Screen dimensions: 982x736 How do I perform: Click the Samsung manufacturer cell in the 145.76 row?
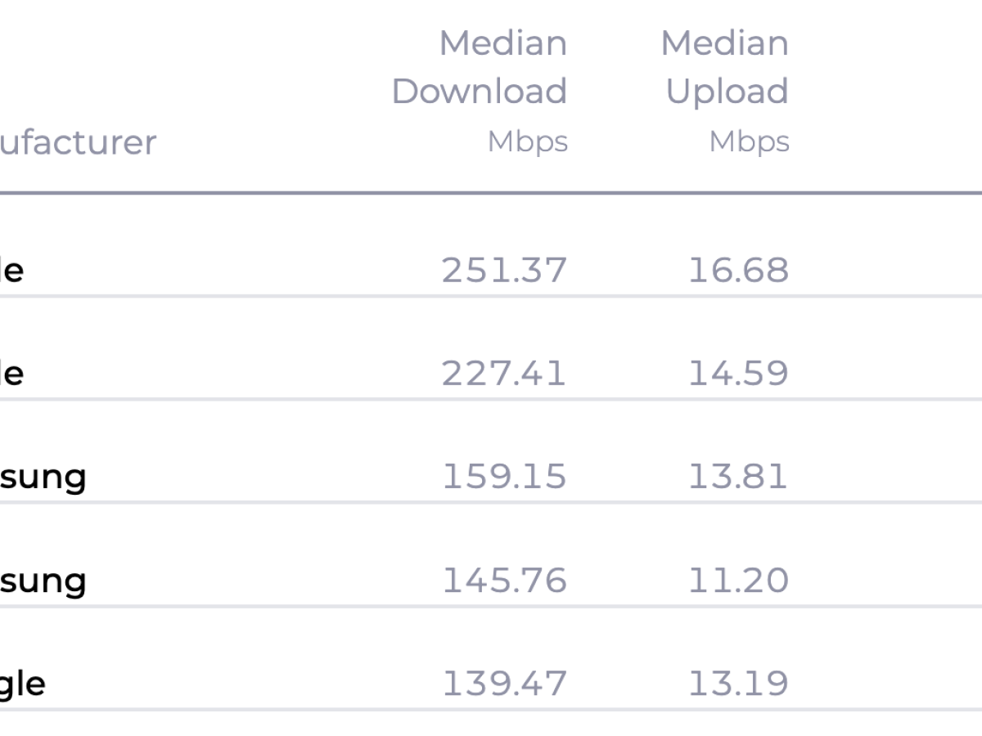(43, 580)
